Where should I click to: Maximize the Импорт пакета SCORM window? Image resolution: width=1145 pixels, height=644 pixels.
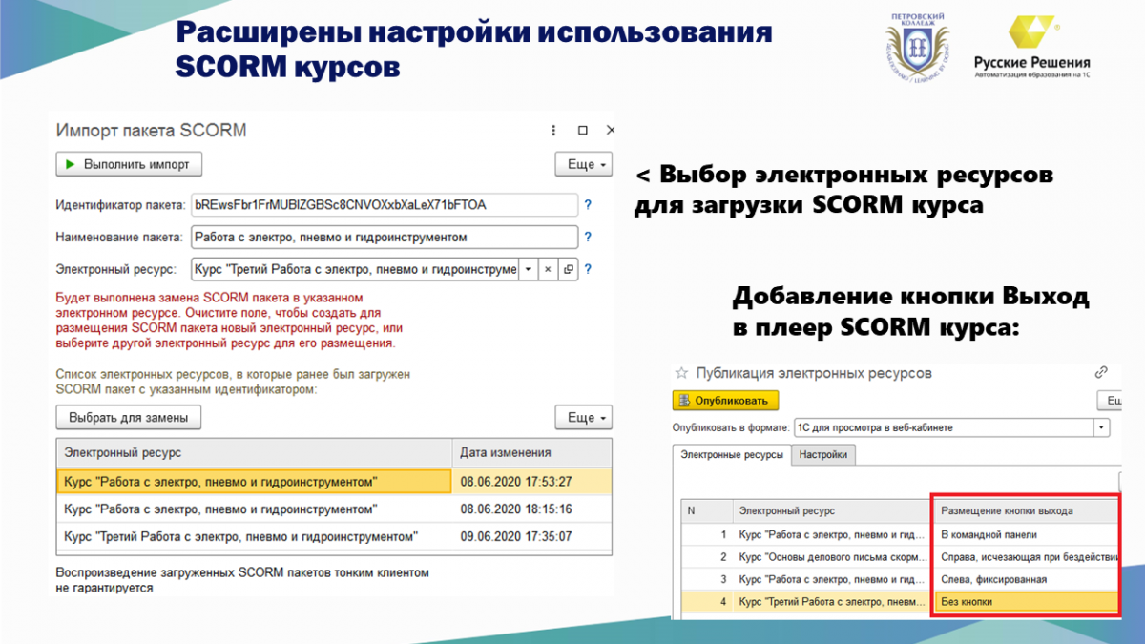click(x=583, y=131)
